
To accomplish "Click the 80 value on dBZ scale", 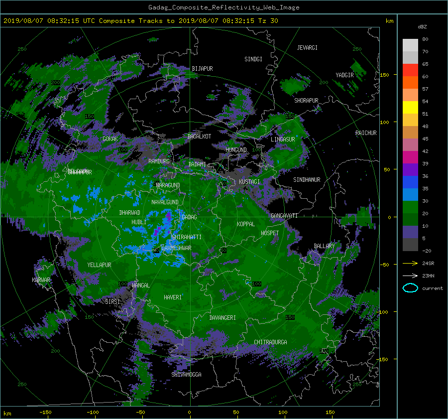I will pyautogui.click(x=425, y=39).
